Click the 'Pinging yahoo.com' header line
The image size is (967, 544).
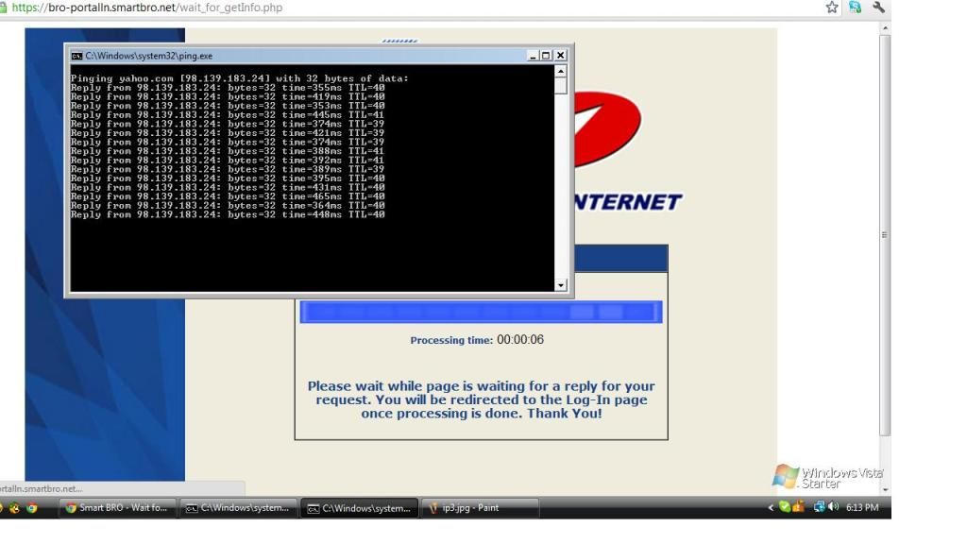(x=239, y=78)
